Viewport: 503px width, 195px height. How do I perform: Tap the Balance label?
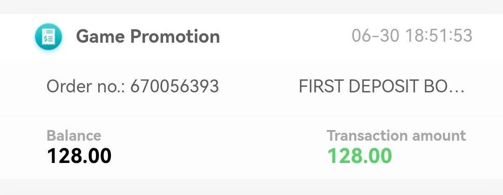[74, 136]
